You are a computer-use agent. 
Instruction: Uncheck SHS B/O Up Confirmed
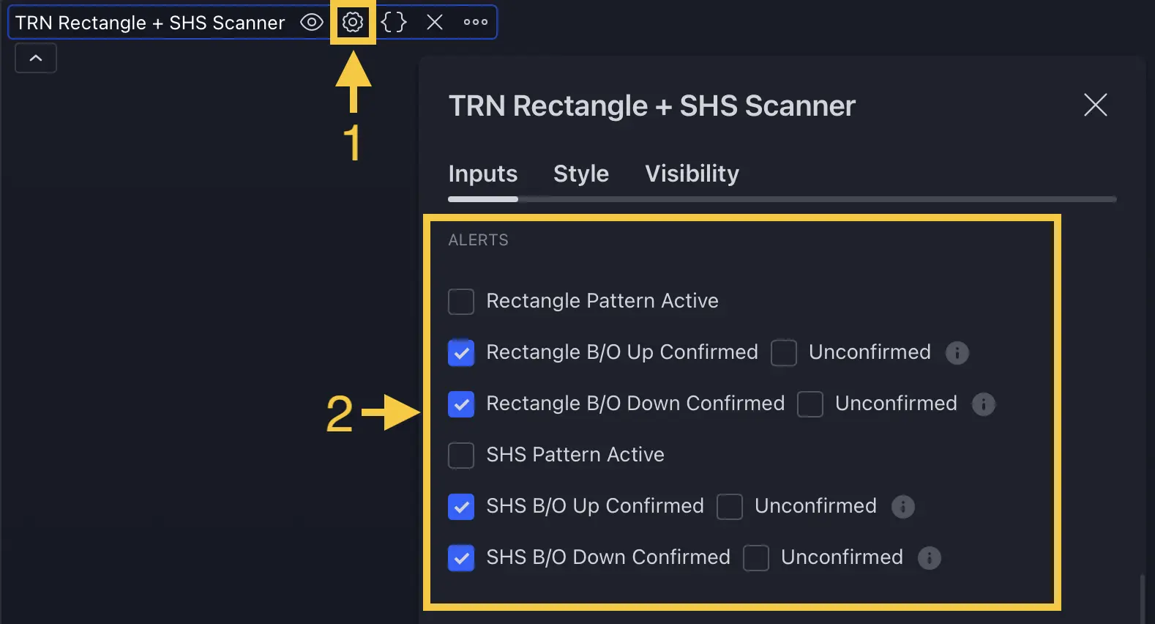[x=461, y=506]
